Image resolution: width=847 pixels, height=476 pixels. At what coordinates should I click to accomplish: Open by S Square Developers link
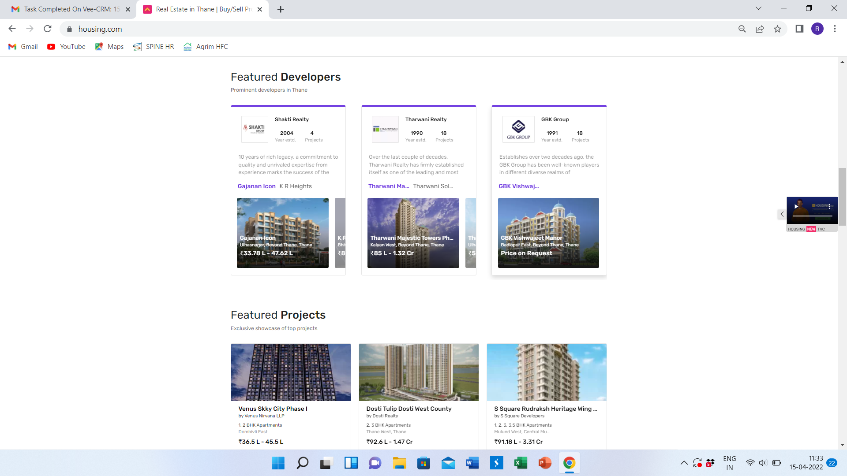(x=519, y=416)
